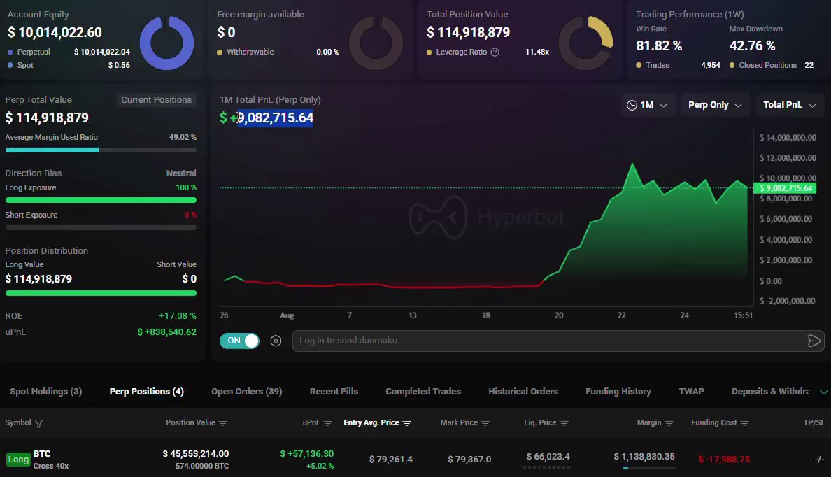Expand the hidden tabs chevron
Image resolution: width=831 pixels, height=477 pixels.
point(823,392)
